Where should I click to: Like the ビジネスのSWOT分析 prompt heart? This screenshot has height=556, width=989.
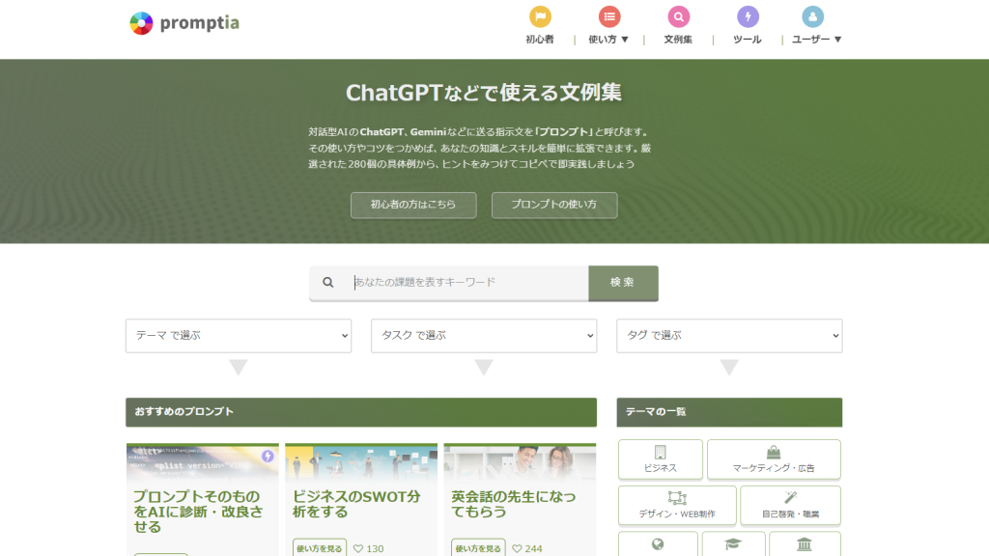358,548
